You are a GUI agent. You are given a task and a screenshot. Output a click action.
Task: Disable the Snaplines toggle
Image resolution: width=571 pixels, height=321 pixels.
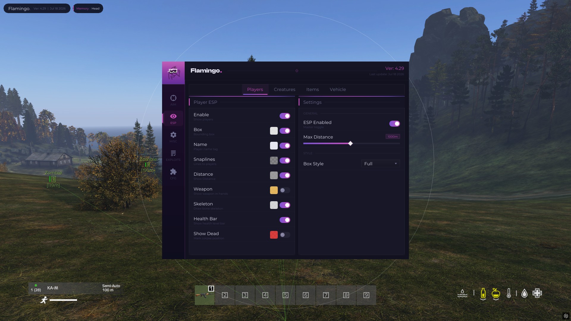point(285,160)
